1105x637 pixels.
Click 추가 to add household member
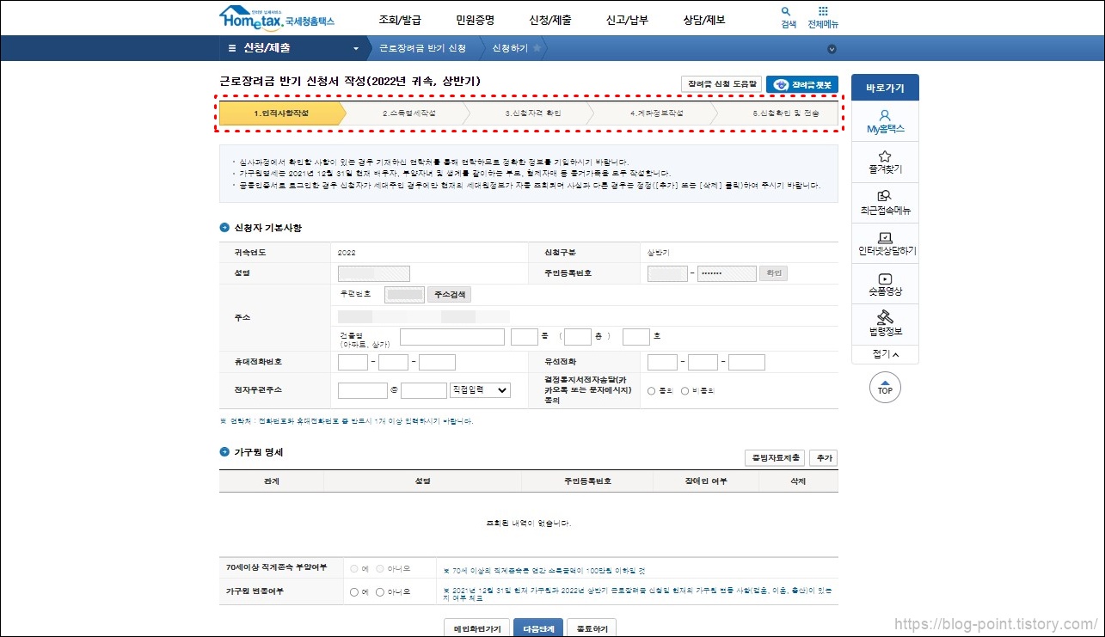[823, 458]
